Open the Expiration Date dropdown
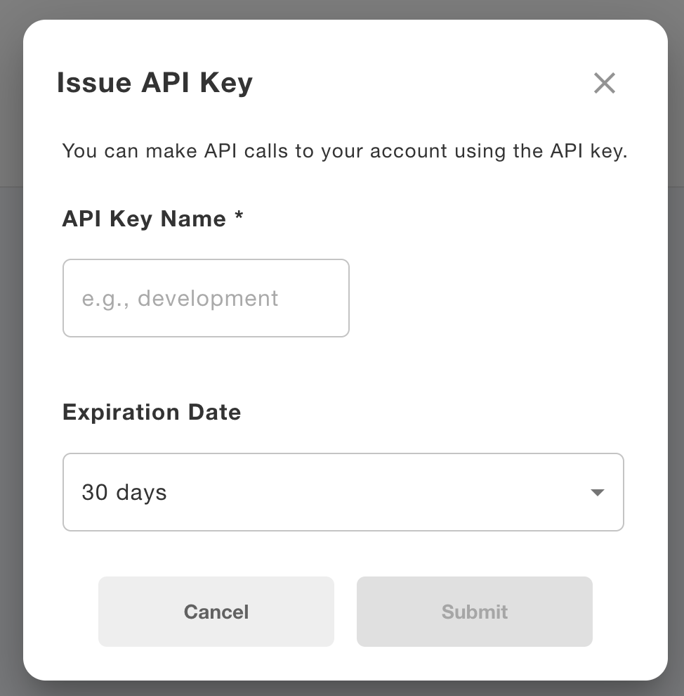684x696 pixels. (x=343, y=492)
